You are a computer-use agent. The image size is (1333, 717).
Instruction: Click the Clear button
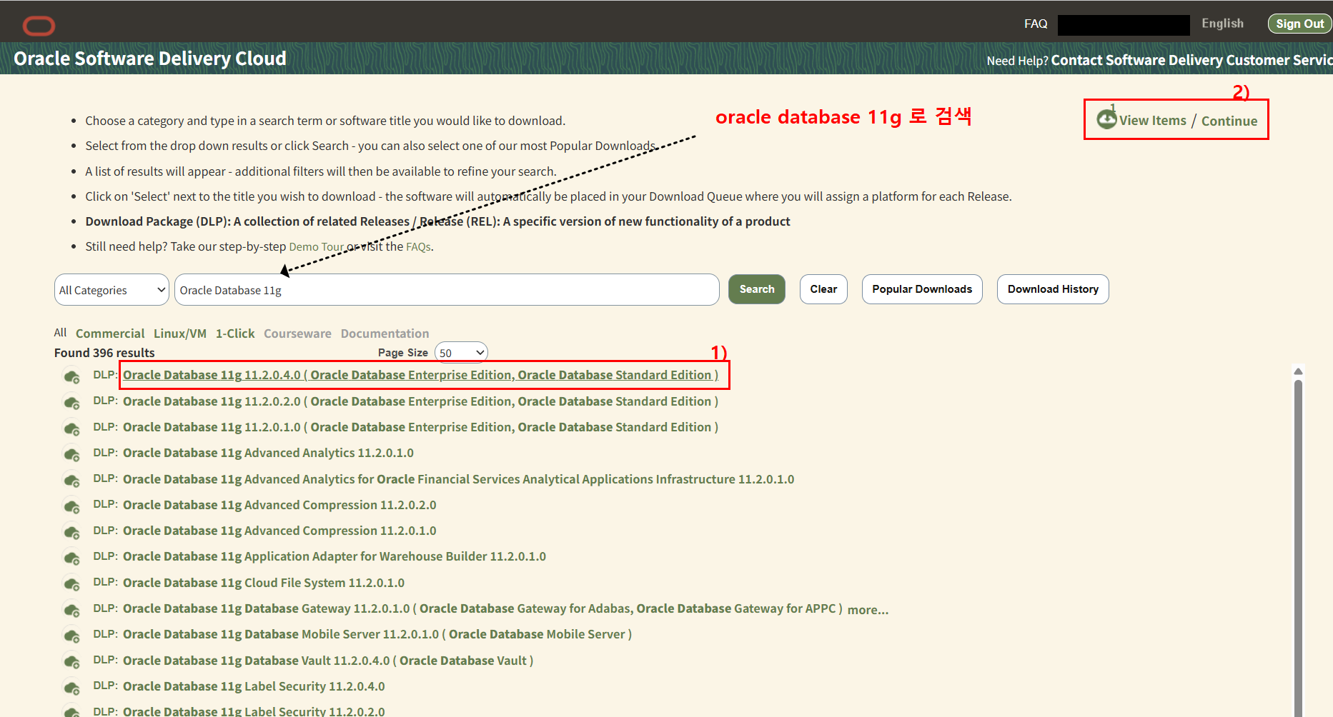(x=823, y=289)
